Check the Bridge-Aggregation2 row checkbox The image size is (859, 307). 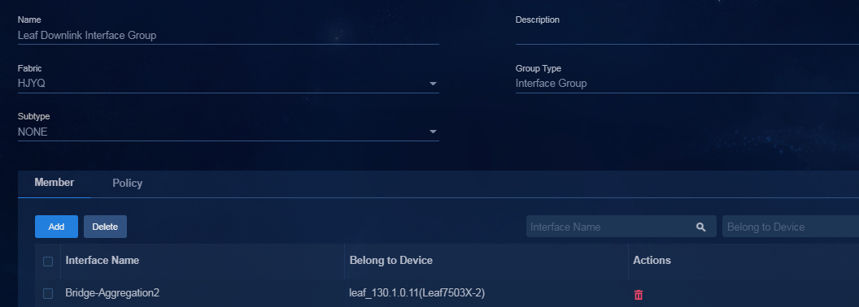[x=48, y=294]
